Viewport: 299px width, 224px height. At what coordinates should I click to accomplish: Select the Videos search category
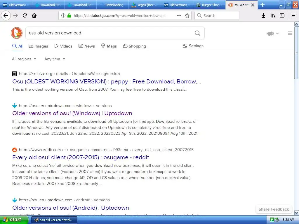(63, 46)
